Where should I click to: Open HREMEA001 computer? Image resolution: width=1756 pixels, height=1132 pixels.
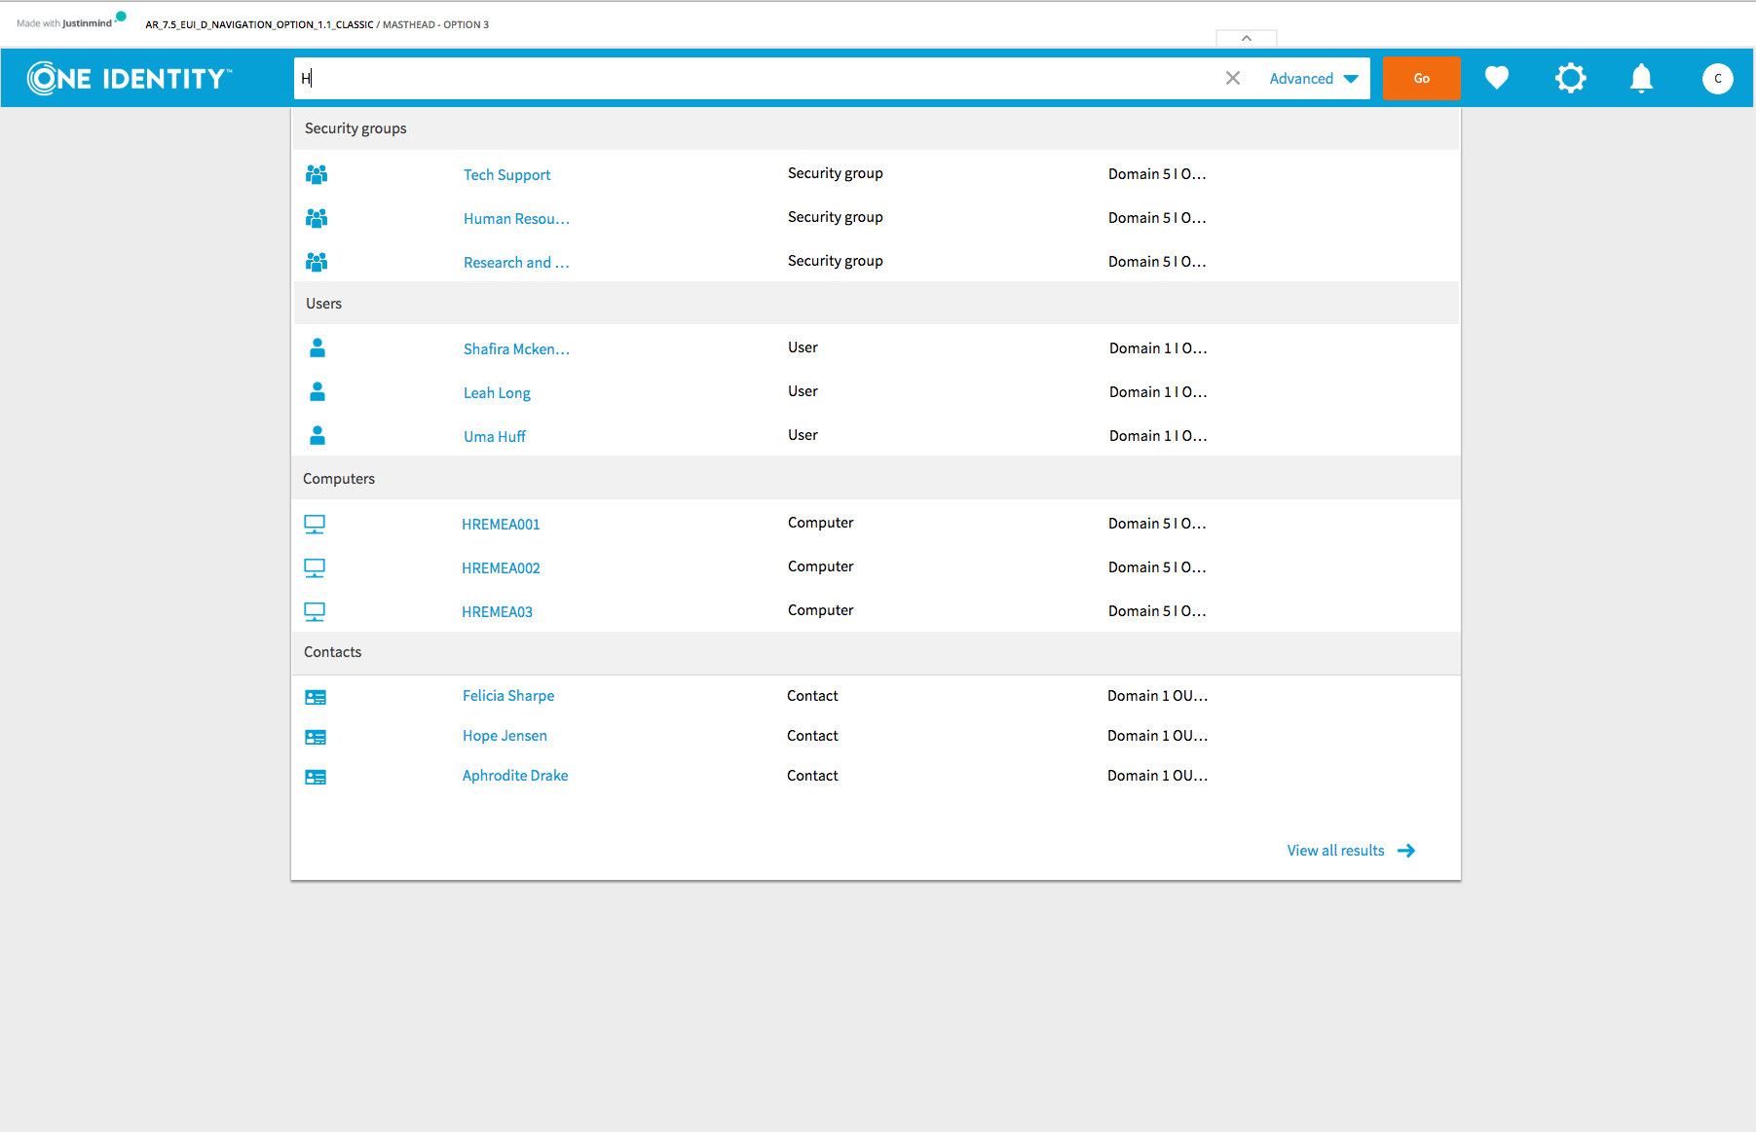pyautogui.click(x=501, y=525)
